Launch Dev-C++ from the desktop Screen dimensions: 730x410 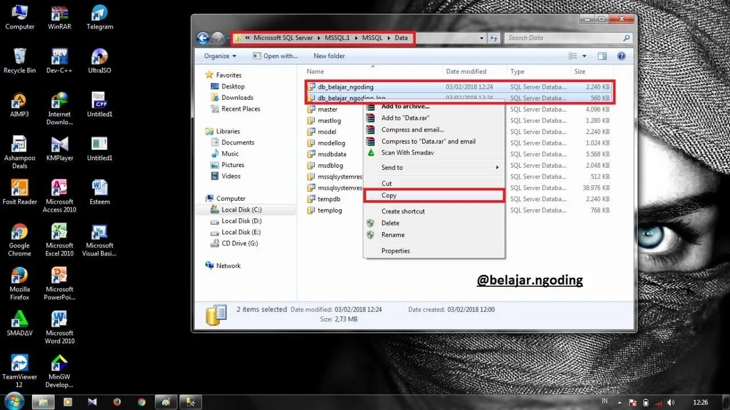click(x=59, y=61)
